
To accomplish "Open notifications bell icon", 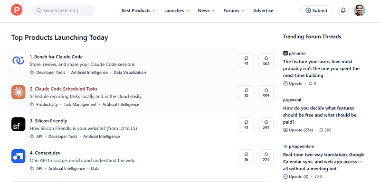I will click(343, 10).
